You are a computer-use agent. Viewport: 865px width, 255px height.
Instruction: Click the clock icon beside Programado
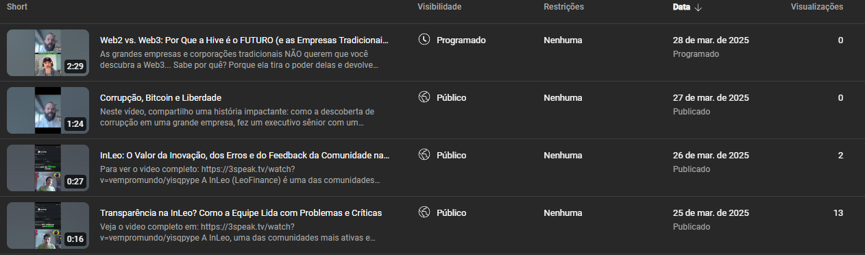[424, 40]
